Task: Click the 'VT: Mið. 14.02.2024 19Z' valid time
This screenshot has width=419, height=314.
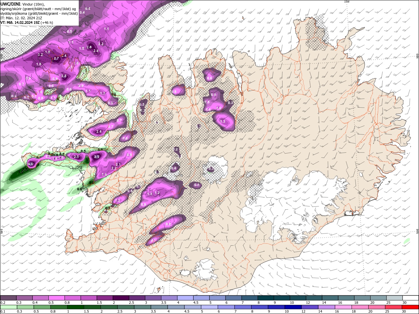Action: tap(20, 23)
